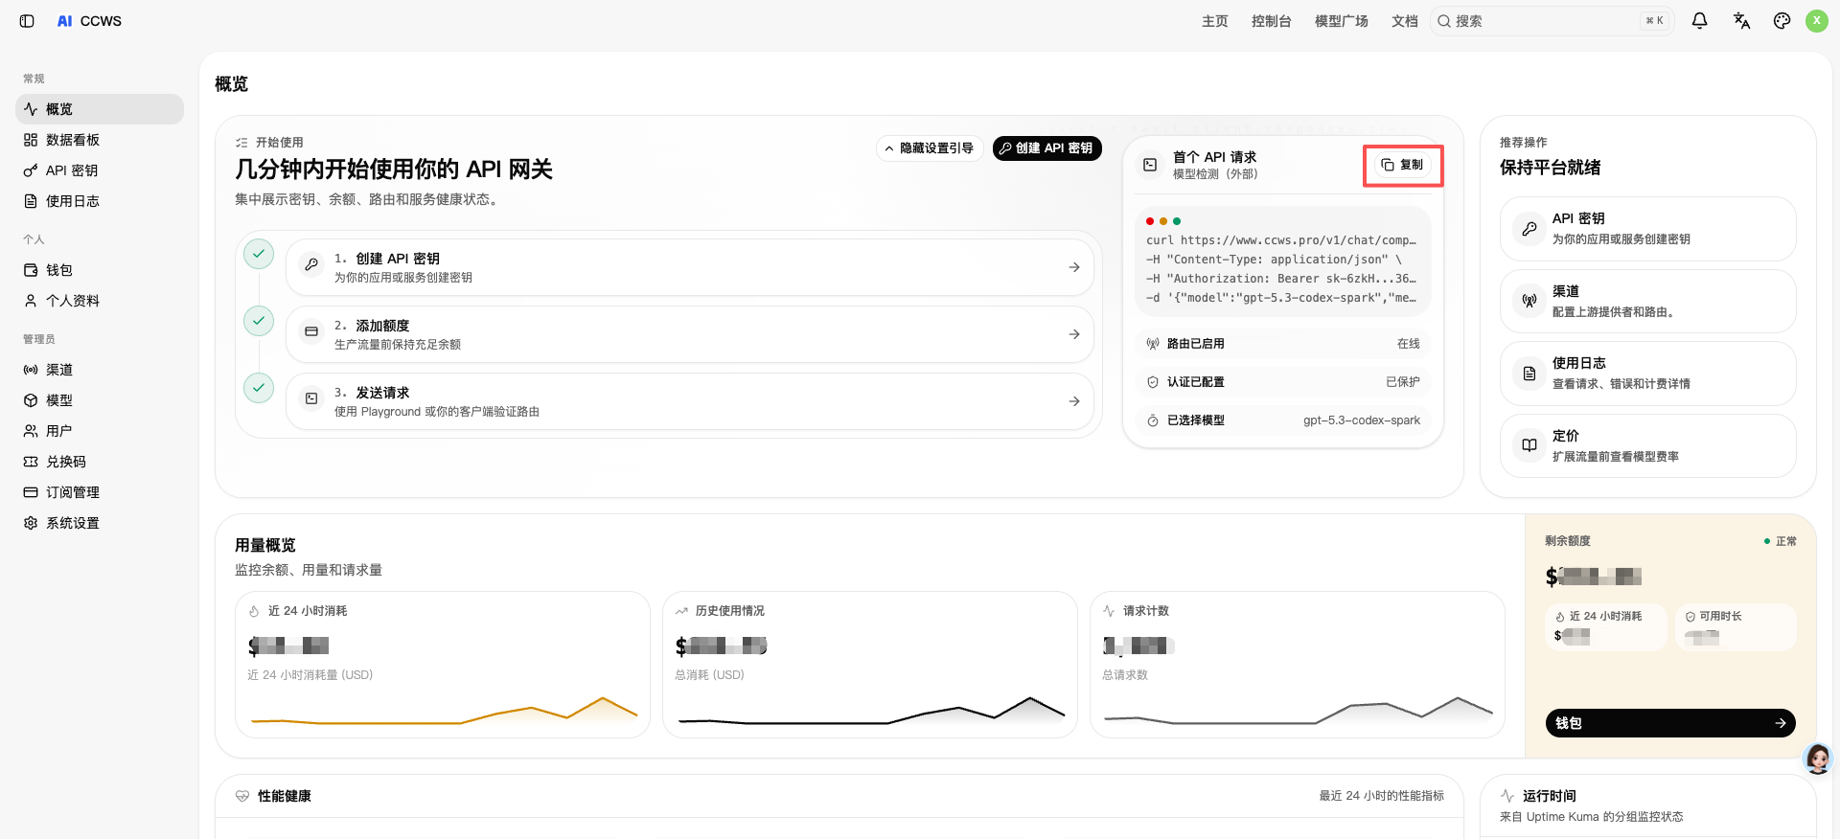The width and height of the screenshot is (1840, 839).
Task: Open notifications bell
Action: (1699, 21)
